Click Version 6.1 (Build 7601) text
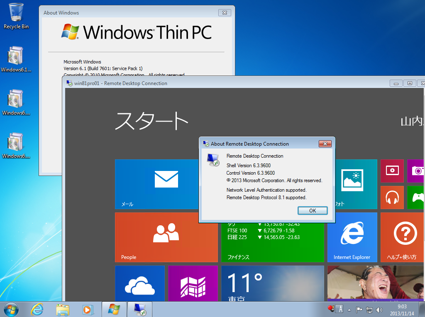 [103, 68]
